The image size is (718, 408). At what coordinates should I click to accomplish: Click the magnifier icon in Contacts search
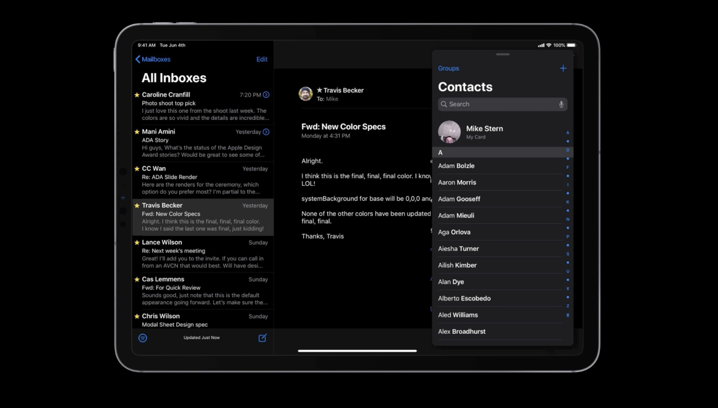tap(444, 105)
